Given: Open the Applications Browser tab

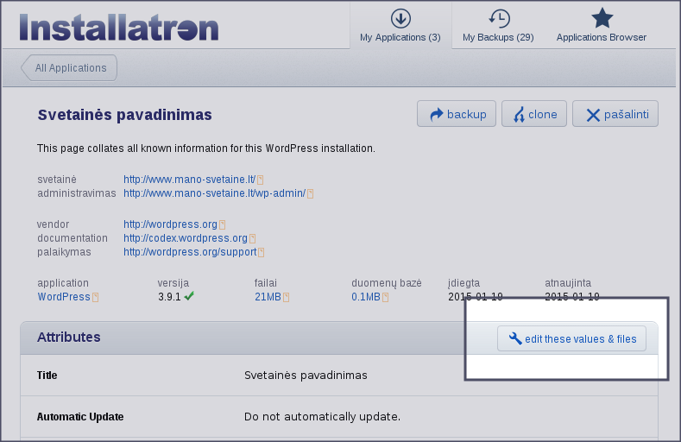Looking at the screenshot, I should pos(602,37).
